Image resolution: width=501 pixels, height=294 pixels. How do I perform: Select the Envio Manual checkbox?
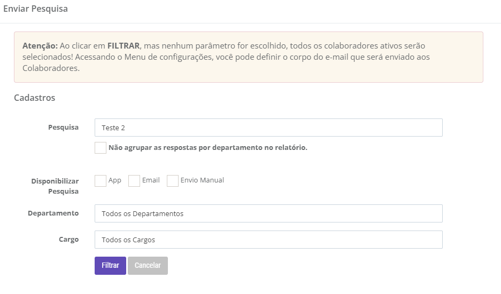pos(173,181)
